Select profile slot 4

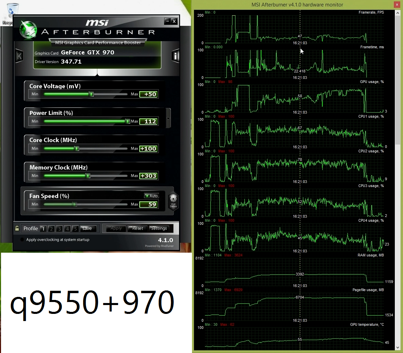coord(67,229)
